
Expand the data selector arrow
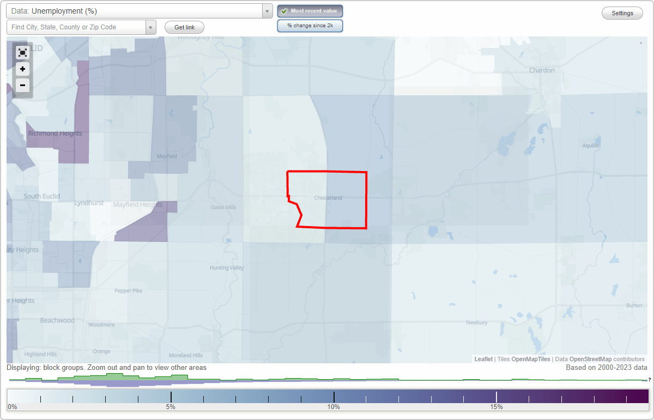pyautogui.click(x=267, y=11)
